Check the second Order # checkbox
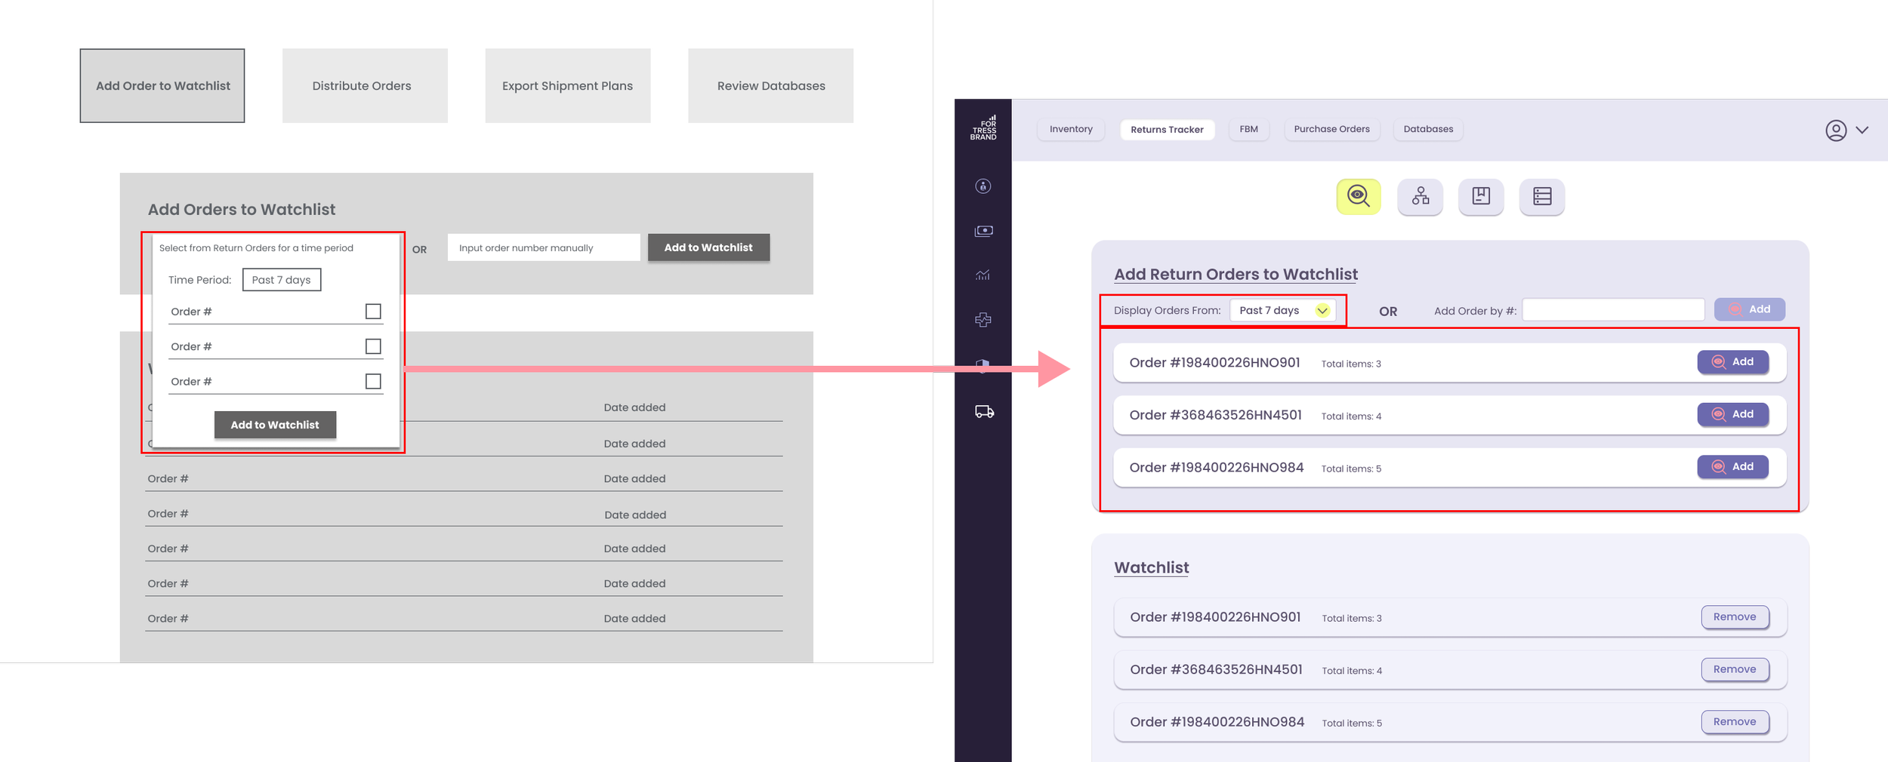Viewport: 1888px width, 762px height. click(373, 346)
